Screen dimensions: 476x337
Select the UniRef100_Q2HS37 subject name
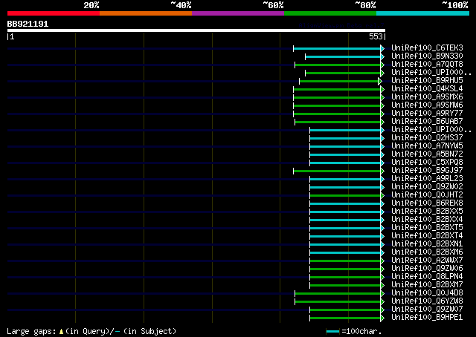click(427, 138)
